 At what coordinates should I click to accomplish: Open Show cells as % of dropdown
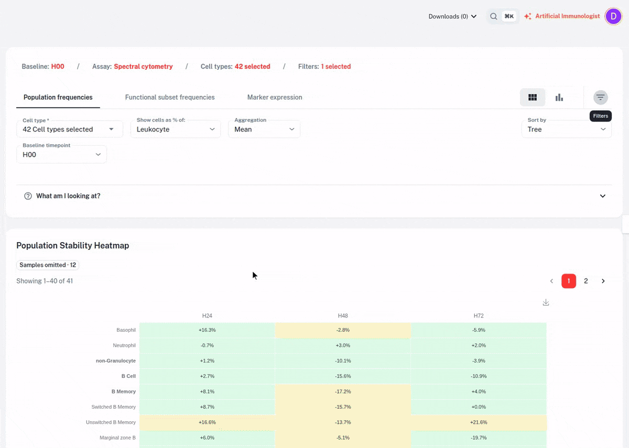(176, 129)
